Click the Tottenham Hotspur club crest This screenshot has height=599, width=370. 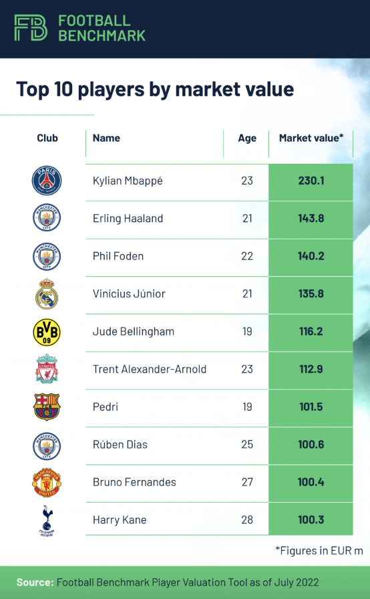pyautogui.click(x=47, y=520)
